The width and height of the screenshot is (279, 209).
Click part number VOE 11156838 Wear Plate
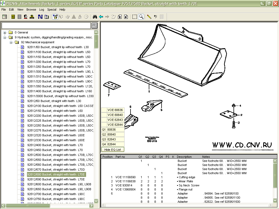click(125, 181)
